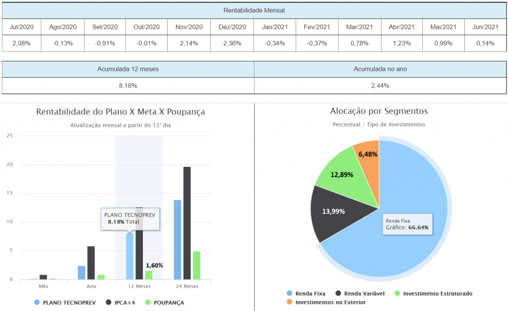Click the tallest dark bar in 24 Meses
Screen dimensions: 508x311
pyautogui.click(x=187, y=223)
